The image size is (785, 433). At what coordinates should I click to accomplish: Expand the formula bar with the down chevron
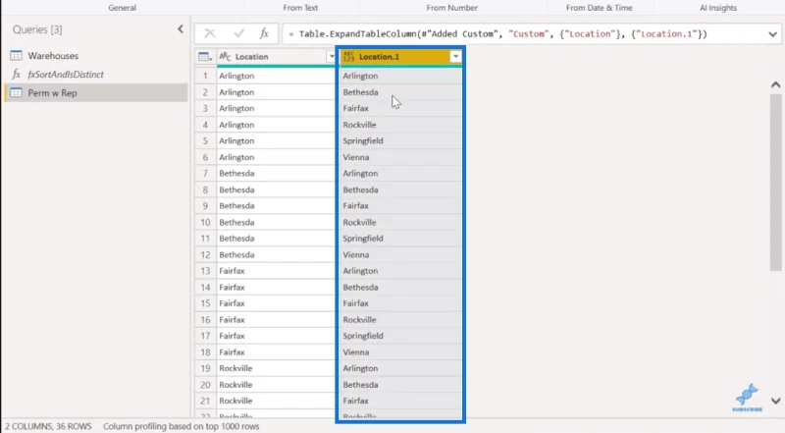click(772, 34)
